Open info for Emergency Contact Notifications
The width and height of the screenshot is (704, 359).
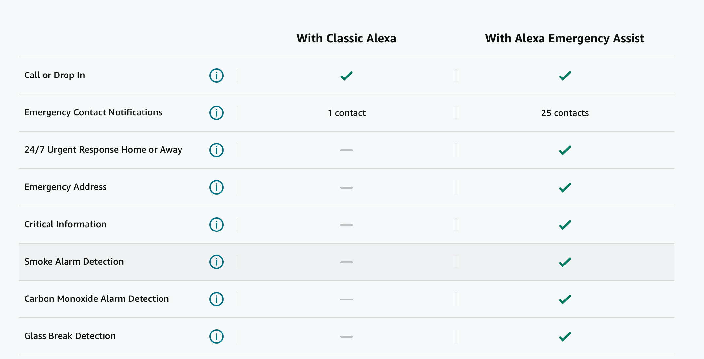pos(216,113)
